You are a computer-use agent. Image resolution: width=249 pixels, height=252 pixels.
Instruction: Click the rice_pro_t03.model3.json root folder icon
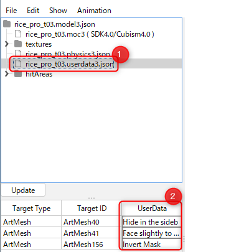tap(7, 24)
